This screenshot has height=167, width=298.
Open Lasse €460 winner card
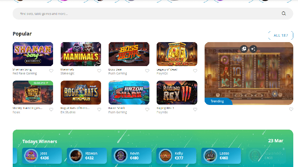(x=221, y=156)
